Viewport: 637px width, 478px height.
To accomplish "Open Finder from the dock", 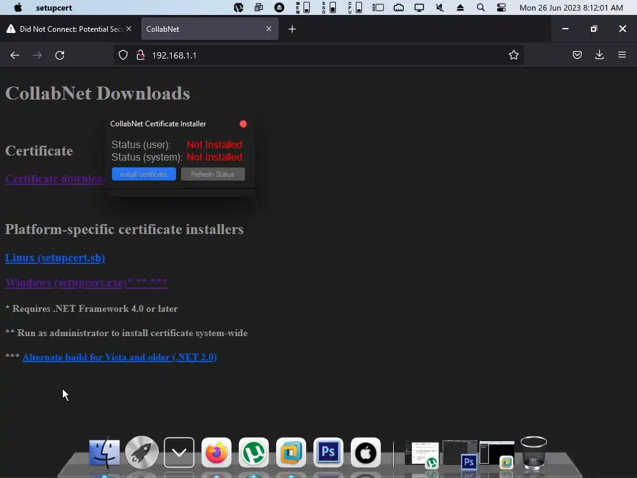I will coord(105,452).
